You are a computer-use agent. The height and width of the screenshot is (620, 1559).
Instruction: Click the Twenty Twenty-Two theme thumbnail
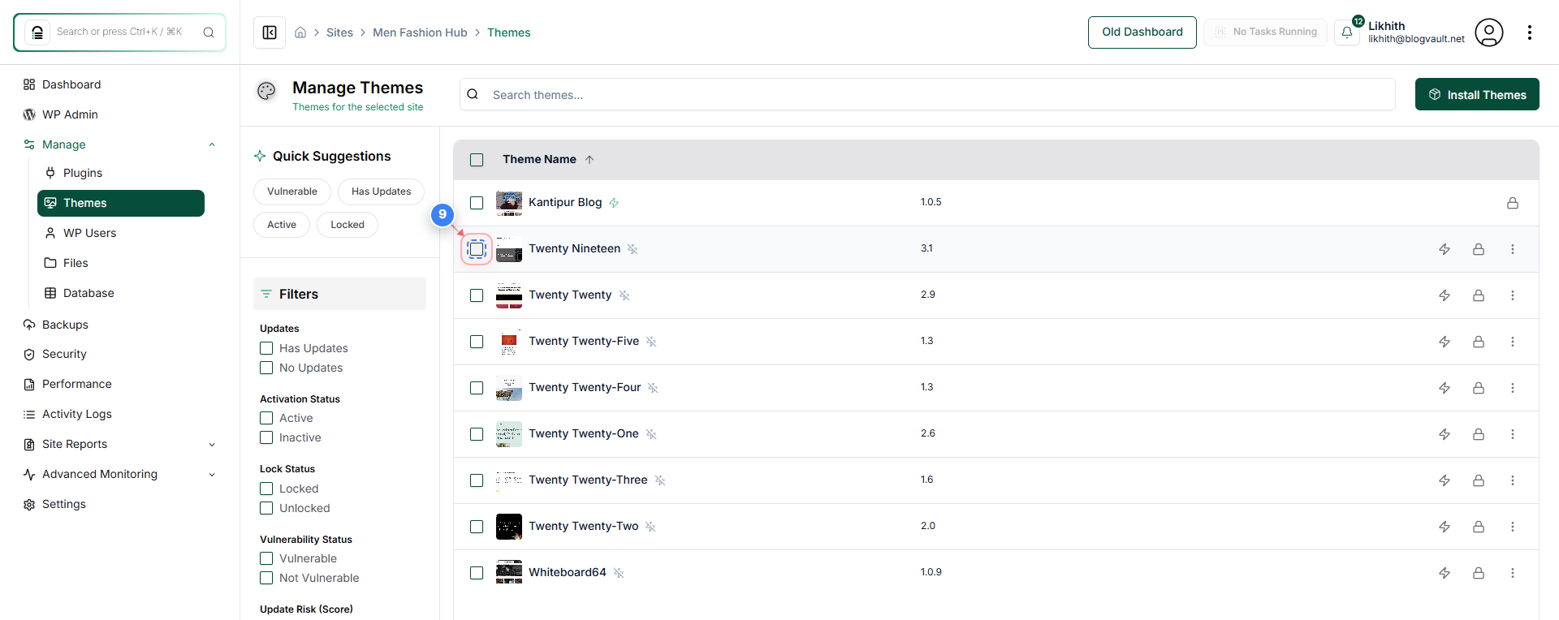[509, 527]
